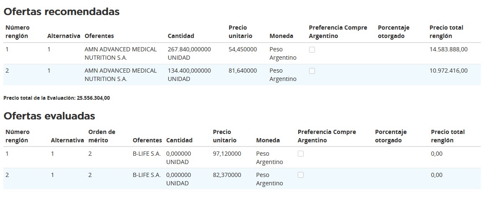485x197 pixels.
Task: Tick Compre Argentino box for 10.972.416,00 row
Action: [x=312, y=71]
